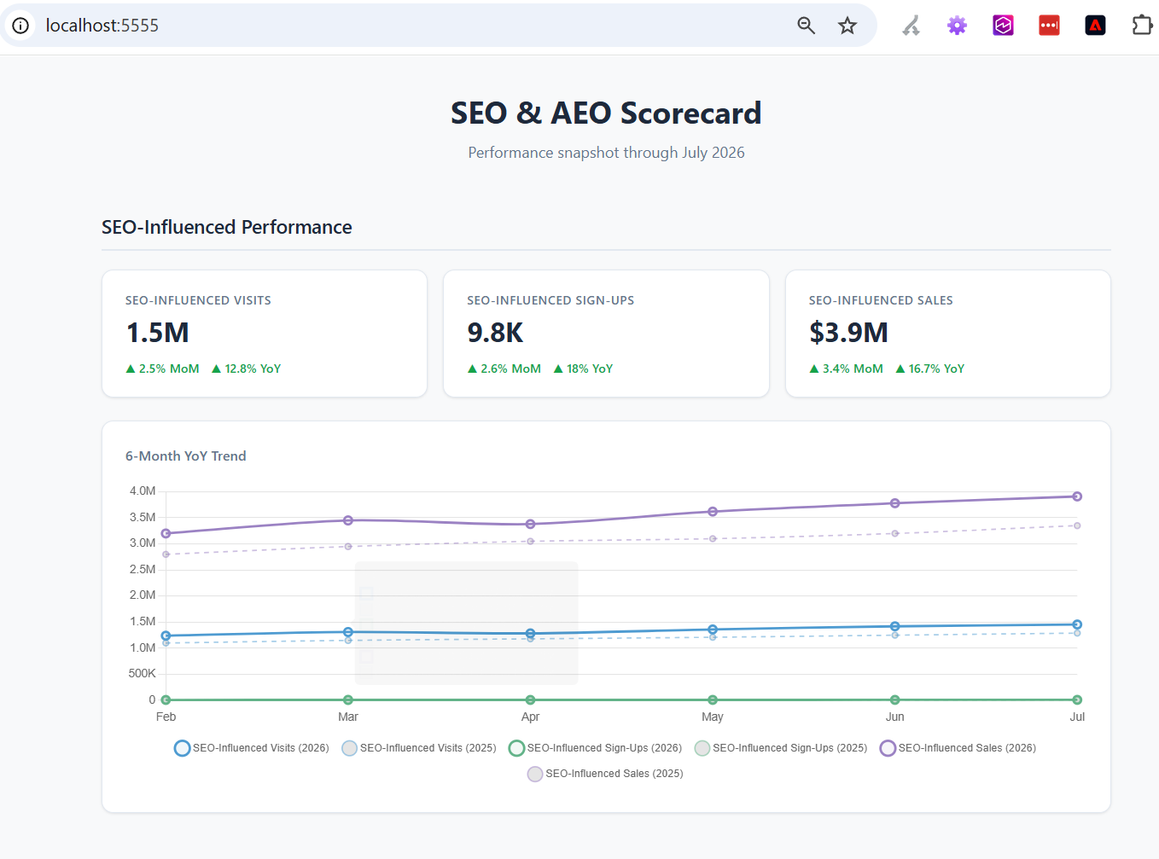Click the Apr label on x-axis

click(x=530, y=717)
